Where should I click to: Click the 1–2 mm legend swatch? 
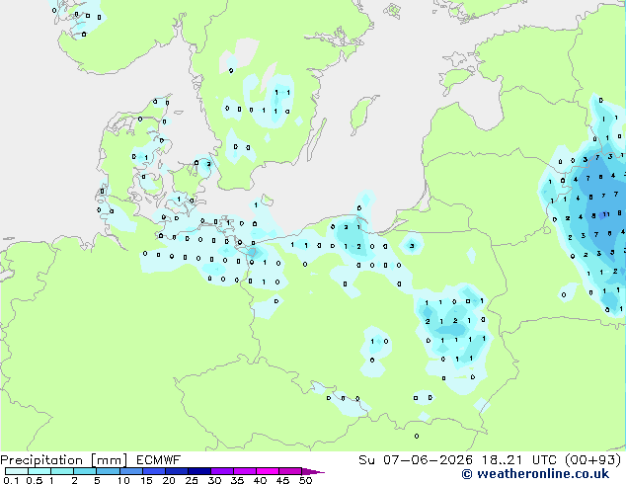click(62, 471)
